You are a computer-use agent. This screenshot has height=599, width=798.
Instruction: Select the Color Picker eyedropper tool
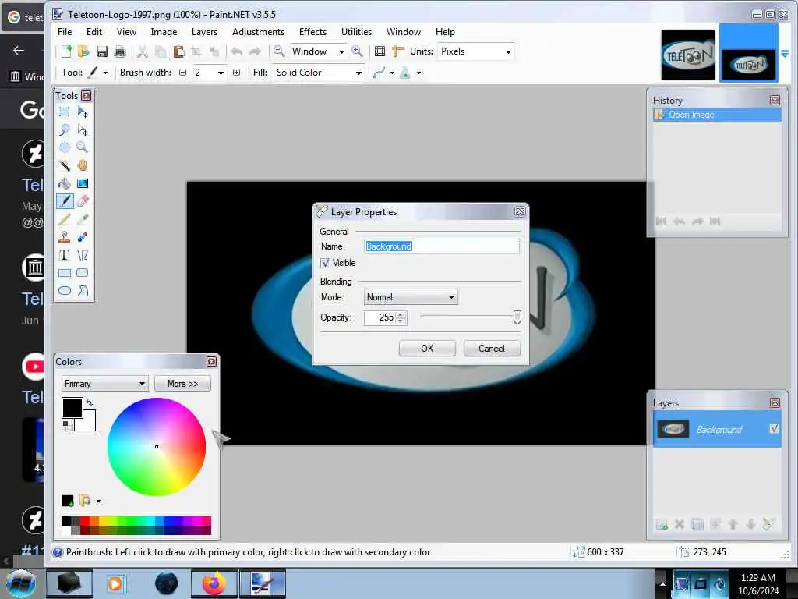tap(83, 219)
